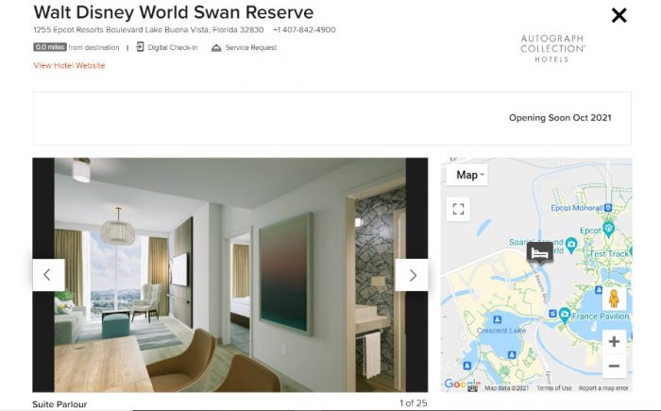The image size is (661, 411).
Task: Click Report a map error
Action: 603,387
